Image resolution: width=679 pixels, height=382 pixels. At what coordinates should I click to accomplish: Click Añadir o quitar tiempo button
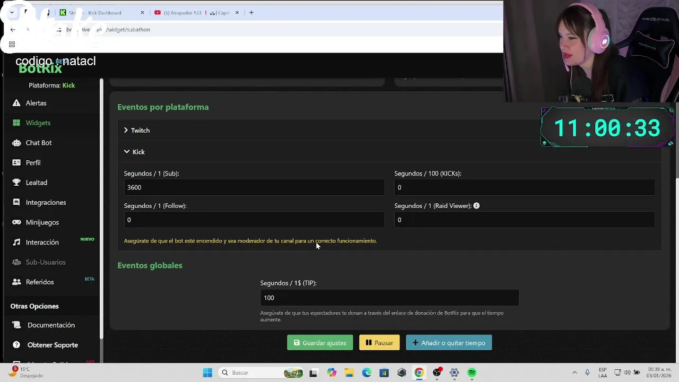[x=449, y=343]
